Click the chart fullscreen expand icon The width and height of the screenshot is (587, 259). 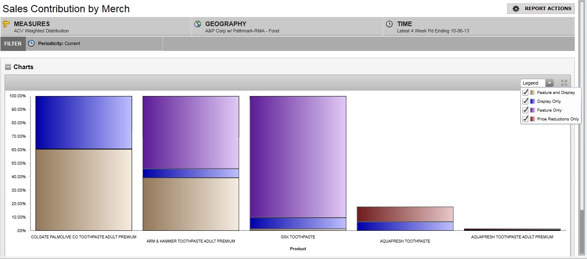pos(564,83)
